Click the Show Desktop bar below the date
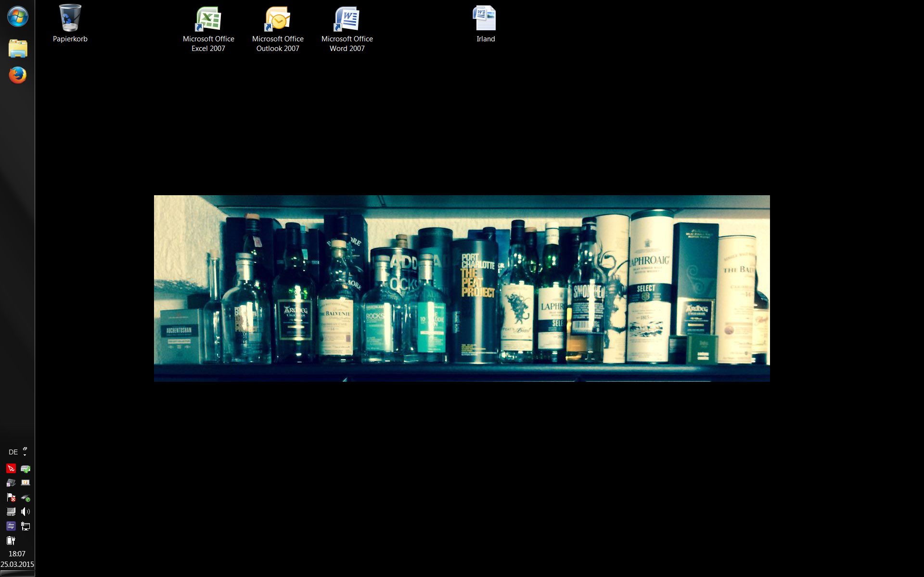Viewport: 924px width, 577px height. tap(17, 573)
